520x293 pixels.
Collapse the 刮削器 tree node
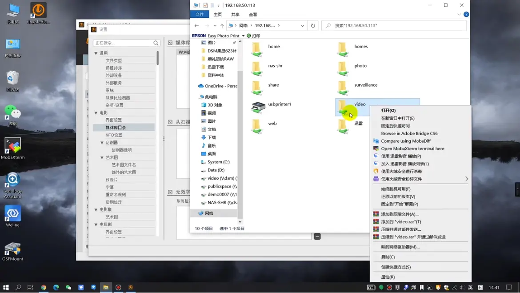click(102, 143)
